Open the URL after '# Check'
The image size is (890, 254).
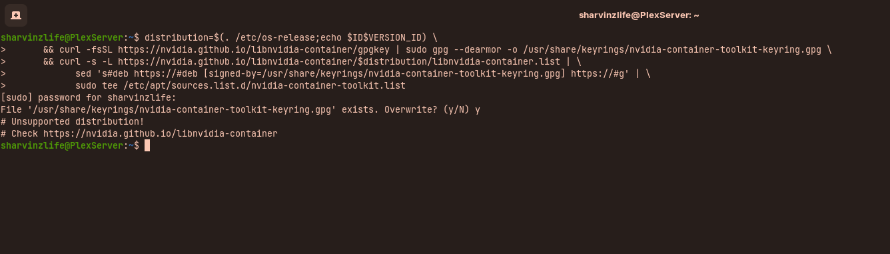coord(161,133)
